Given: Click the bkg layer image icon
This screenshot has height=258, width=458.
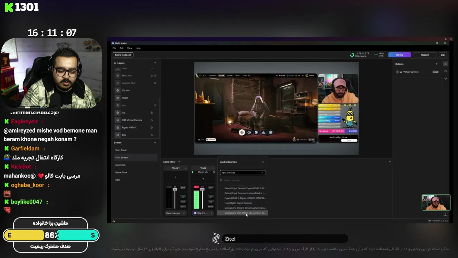Looking at the screenshot, I should click(117, 135).
